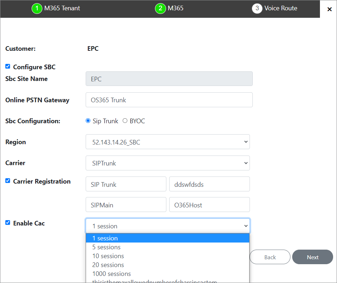Expand the Carrier SIPTrunk dropdown
Viewport: 337px width, 283px height.
tap(168, 163)
